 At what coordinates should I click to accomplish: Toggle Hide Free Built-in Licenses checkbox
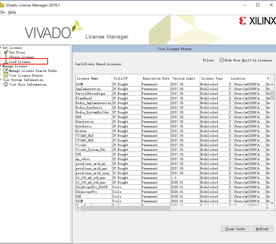(x=222, y=60)
